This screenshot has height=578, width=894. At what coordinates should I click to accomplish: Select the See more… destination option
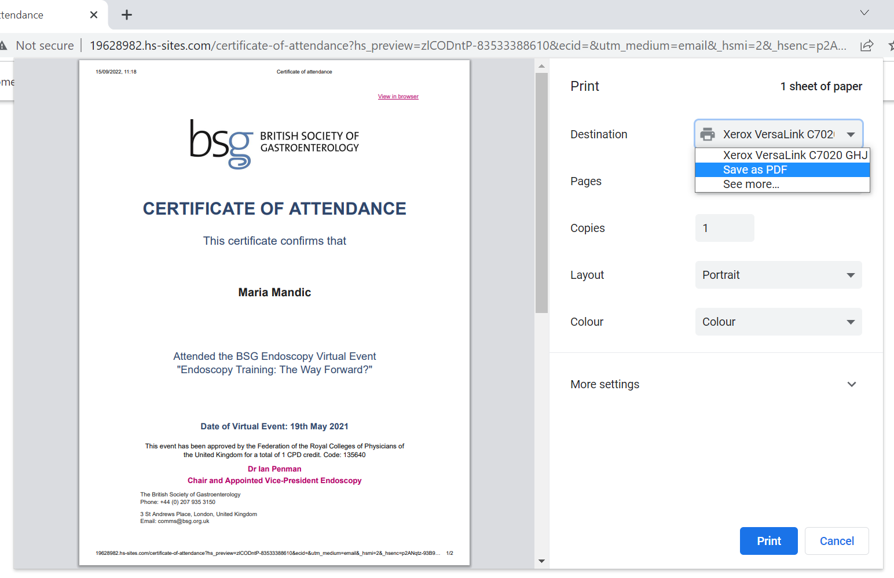782,184
